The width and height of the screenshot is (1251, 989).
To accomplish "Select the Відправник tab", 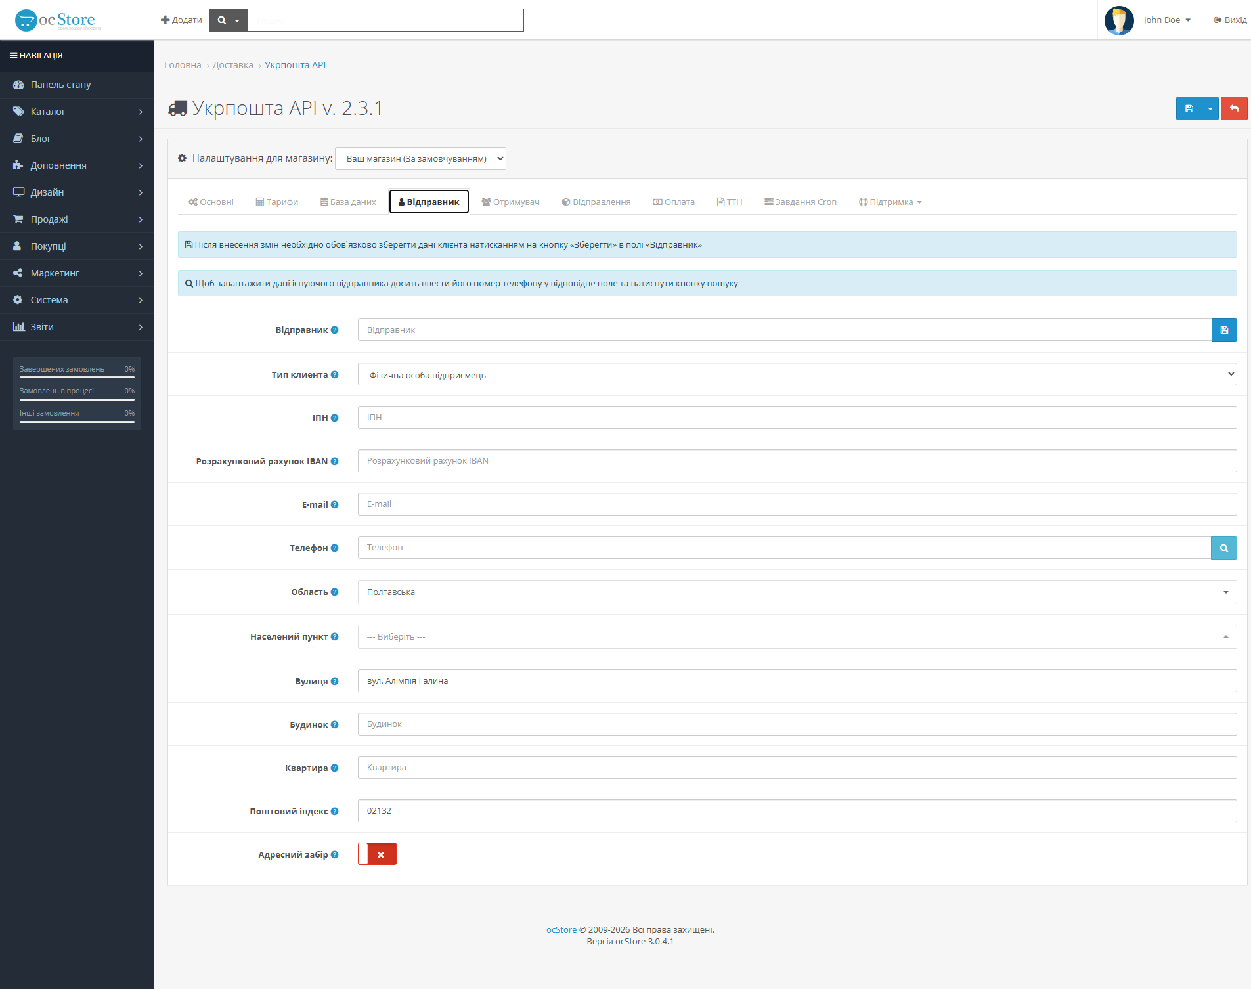I will [429, 202].
